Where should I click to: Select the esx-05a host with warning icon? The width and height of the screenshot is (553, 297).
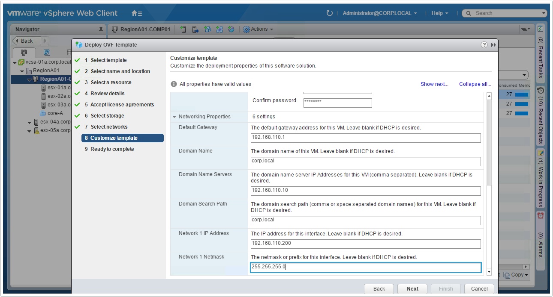coord(52,130)
